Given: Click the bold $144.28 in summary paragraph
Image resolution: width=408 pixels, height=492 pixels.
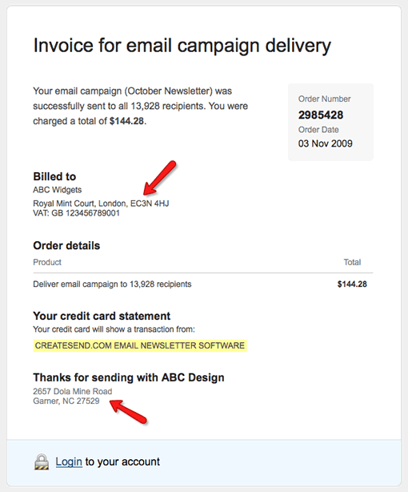Looking at the screenshot, I should point(126,121).
